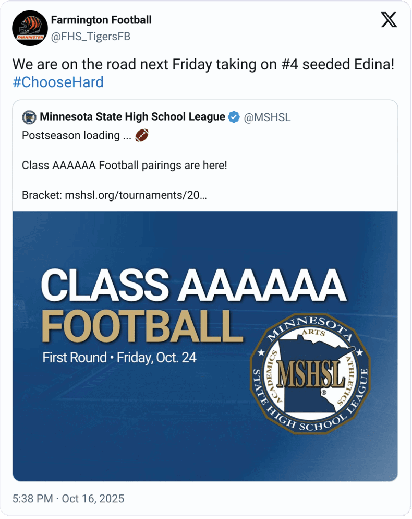Viewport: 412px width, 519px height.
Task: Click "First Round • Friday, Oct. 24" caption
Action: coord(119,359)
